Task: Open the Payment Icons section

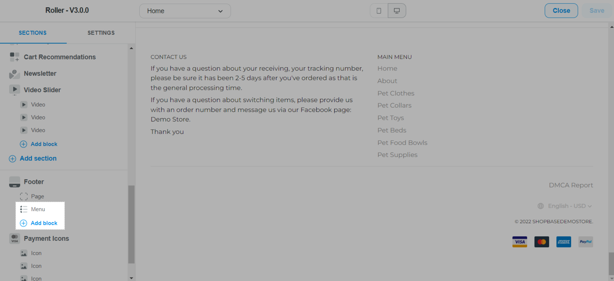Action: pyautogui.click(x=46, y=239)
